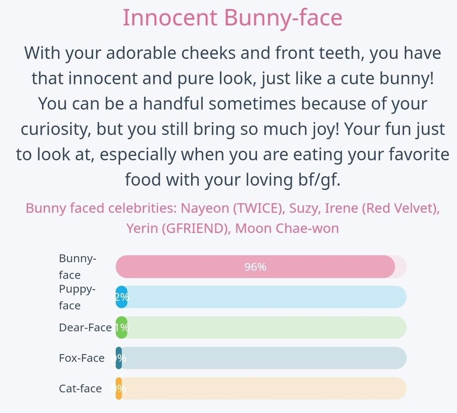Select the Bunny-face row label
Image resolution: width=457 pixels, height=413 pixels.
[x=77, y=267]
